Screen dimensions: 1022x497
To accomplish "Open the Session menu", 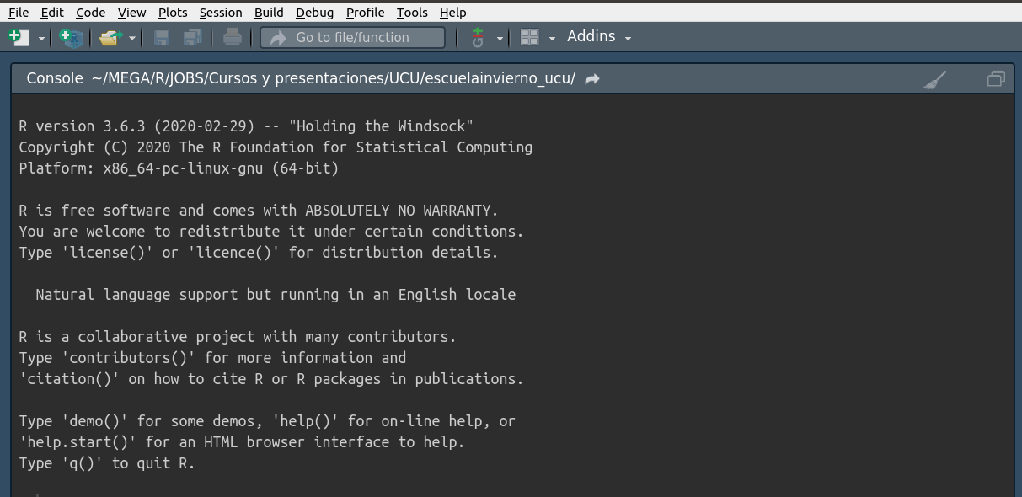I will pyautogui.click(x=221, y=13).
